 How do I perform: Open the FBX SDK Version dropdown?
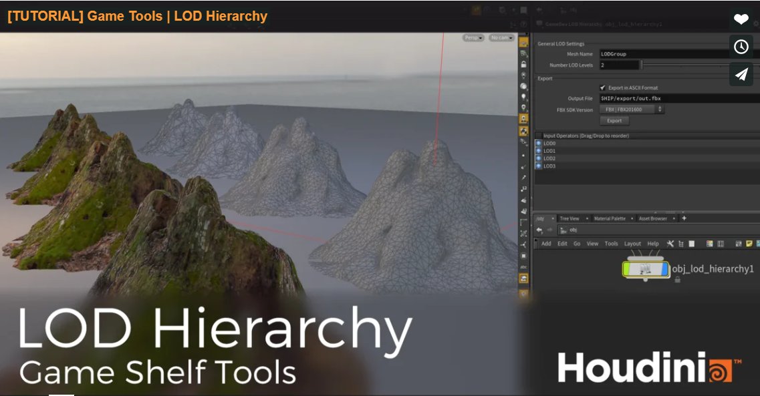tap(632, 110)
